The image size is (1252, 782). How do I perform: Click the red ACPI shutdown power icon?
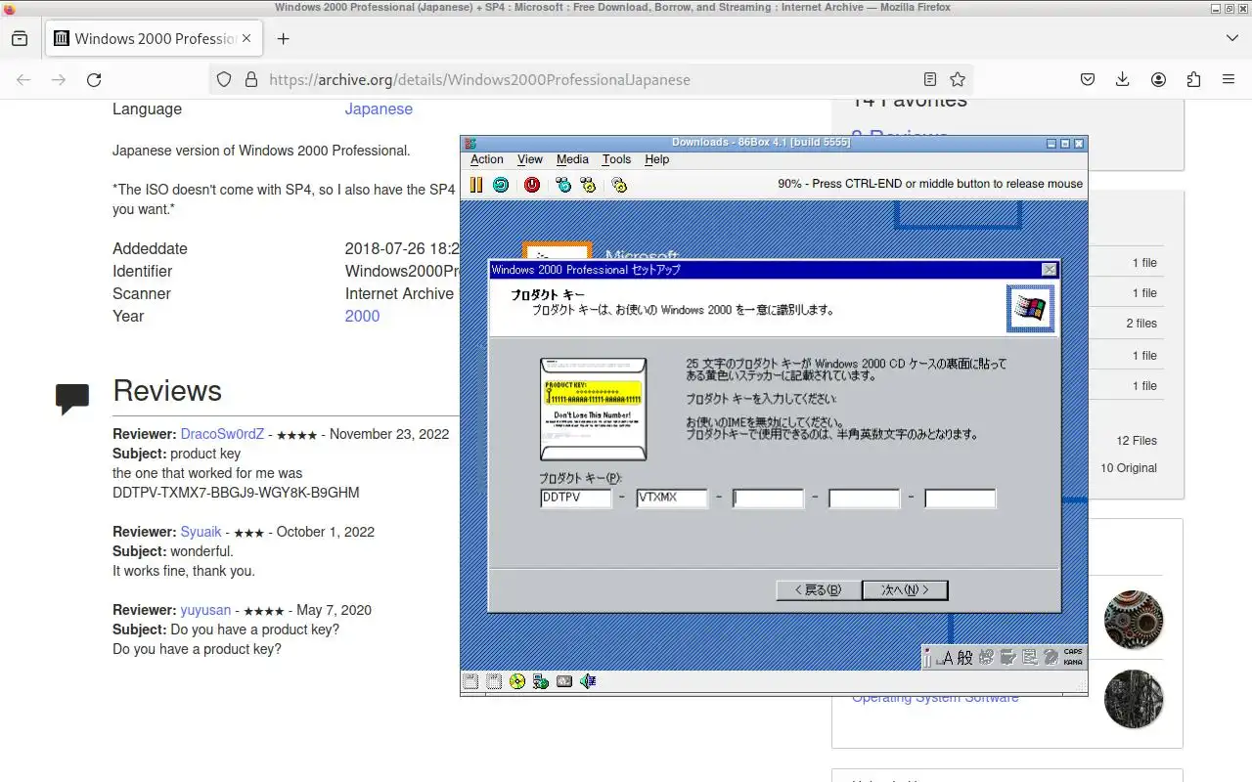(532, 184)
